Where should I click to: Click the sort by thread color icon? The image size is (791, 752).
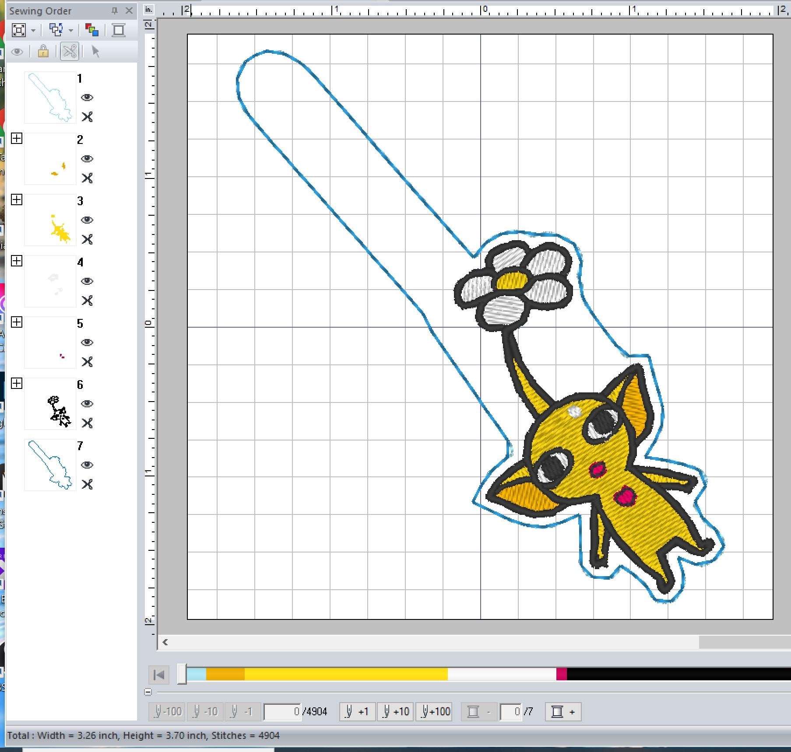(92, 30)
